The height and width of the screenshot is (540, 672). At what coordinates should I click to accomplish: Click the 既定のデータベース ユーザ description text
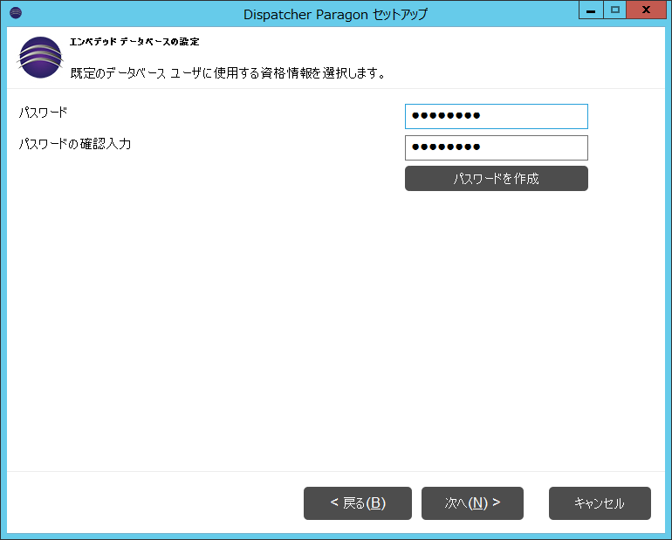(228, 73)
